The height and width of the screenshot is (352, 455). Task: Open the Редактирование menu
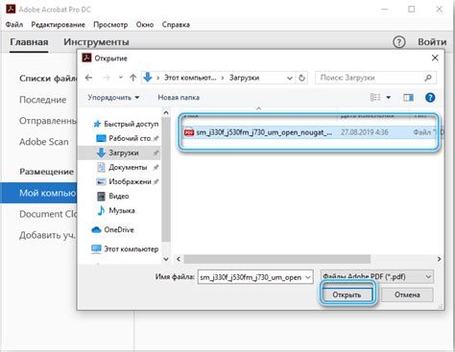58,25
